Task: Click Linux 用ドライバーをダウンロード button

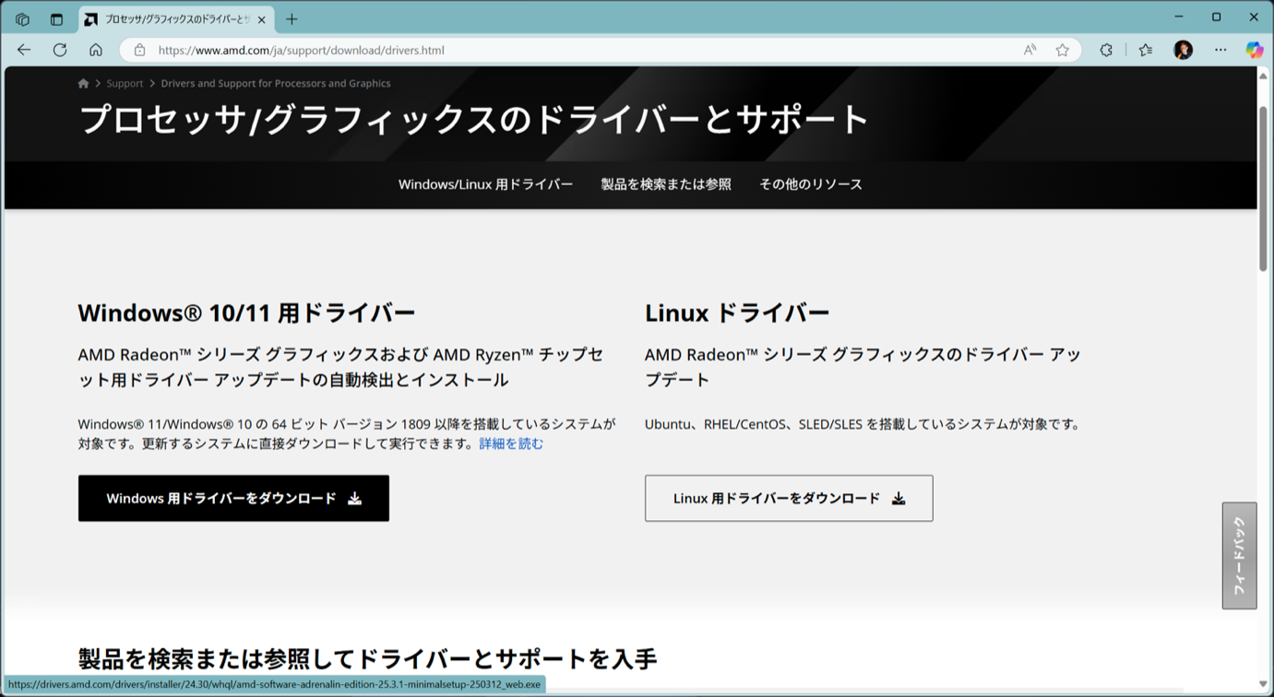Action: (789, 498)
